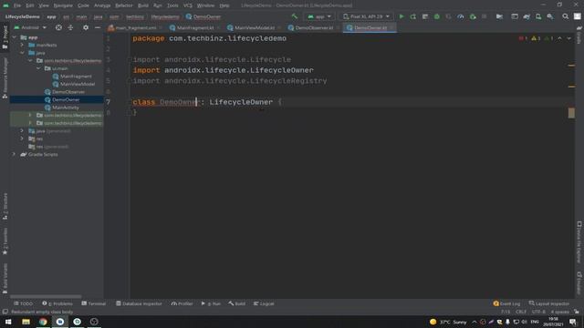Toggle the Structure tool window side tab

tap(5, 206)
